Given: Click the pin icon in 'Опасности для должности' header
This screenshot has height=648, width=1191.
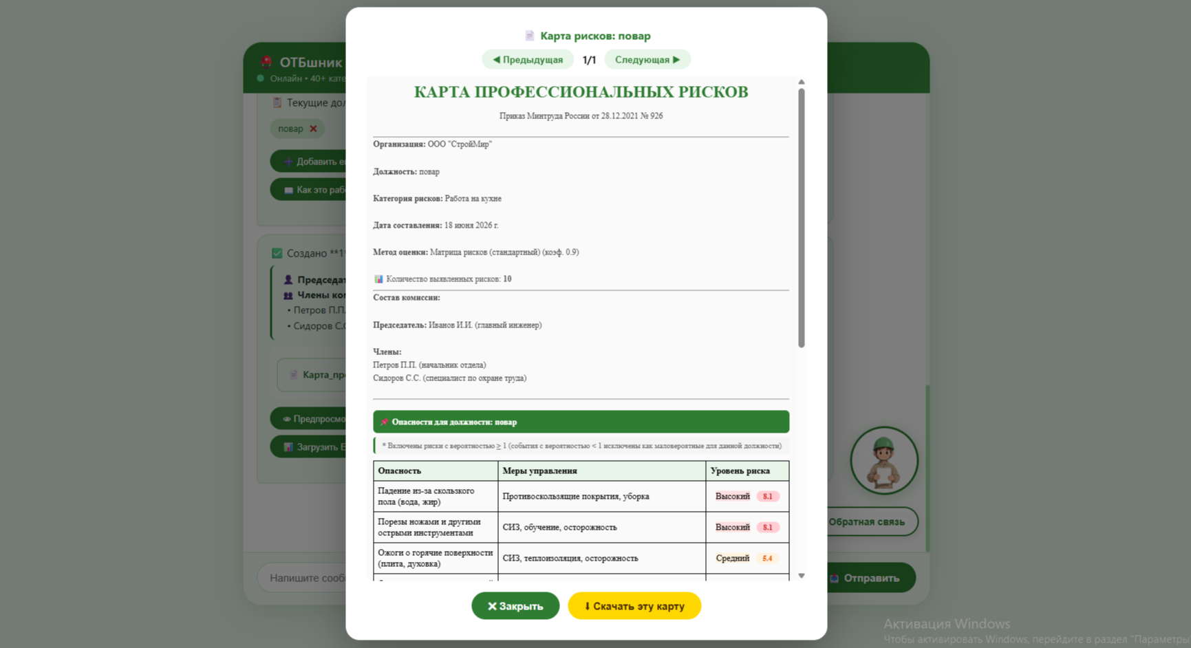Looking at the screenshot, I should pyautogui.click(x=384, y=422).
